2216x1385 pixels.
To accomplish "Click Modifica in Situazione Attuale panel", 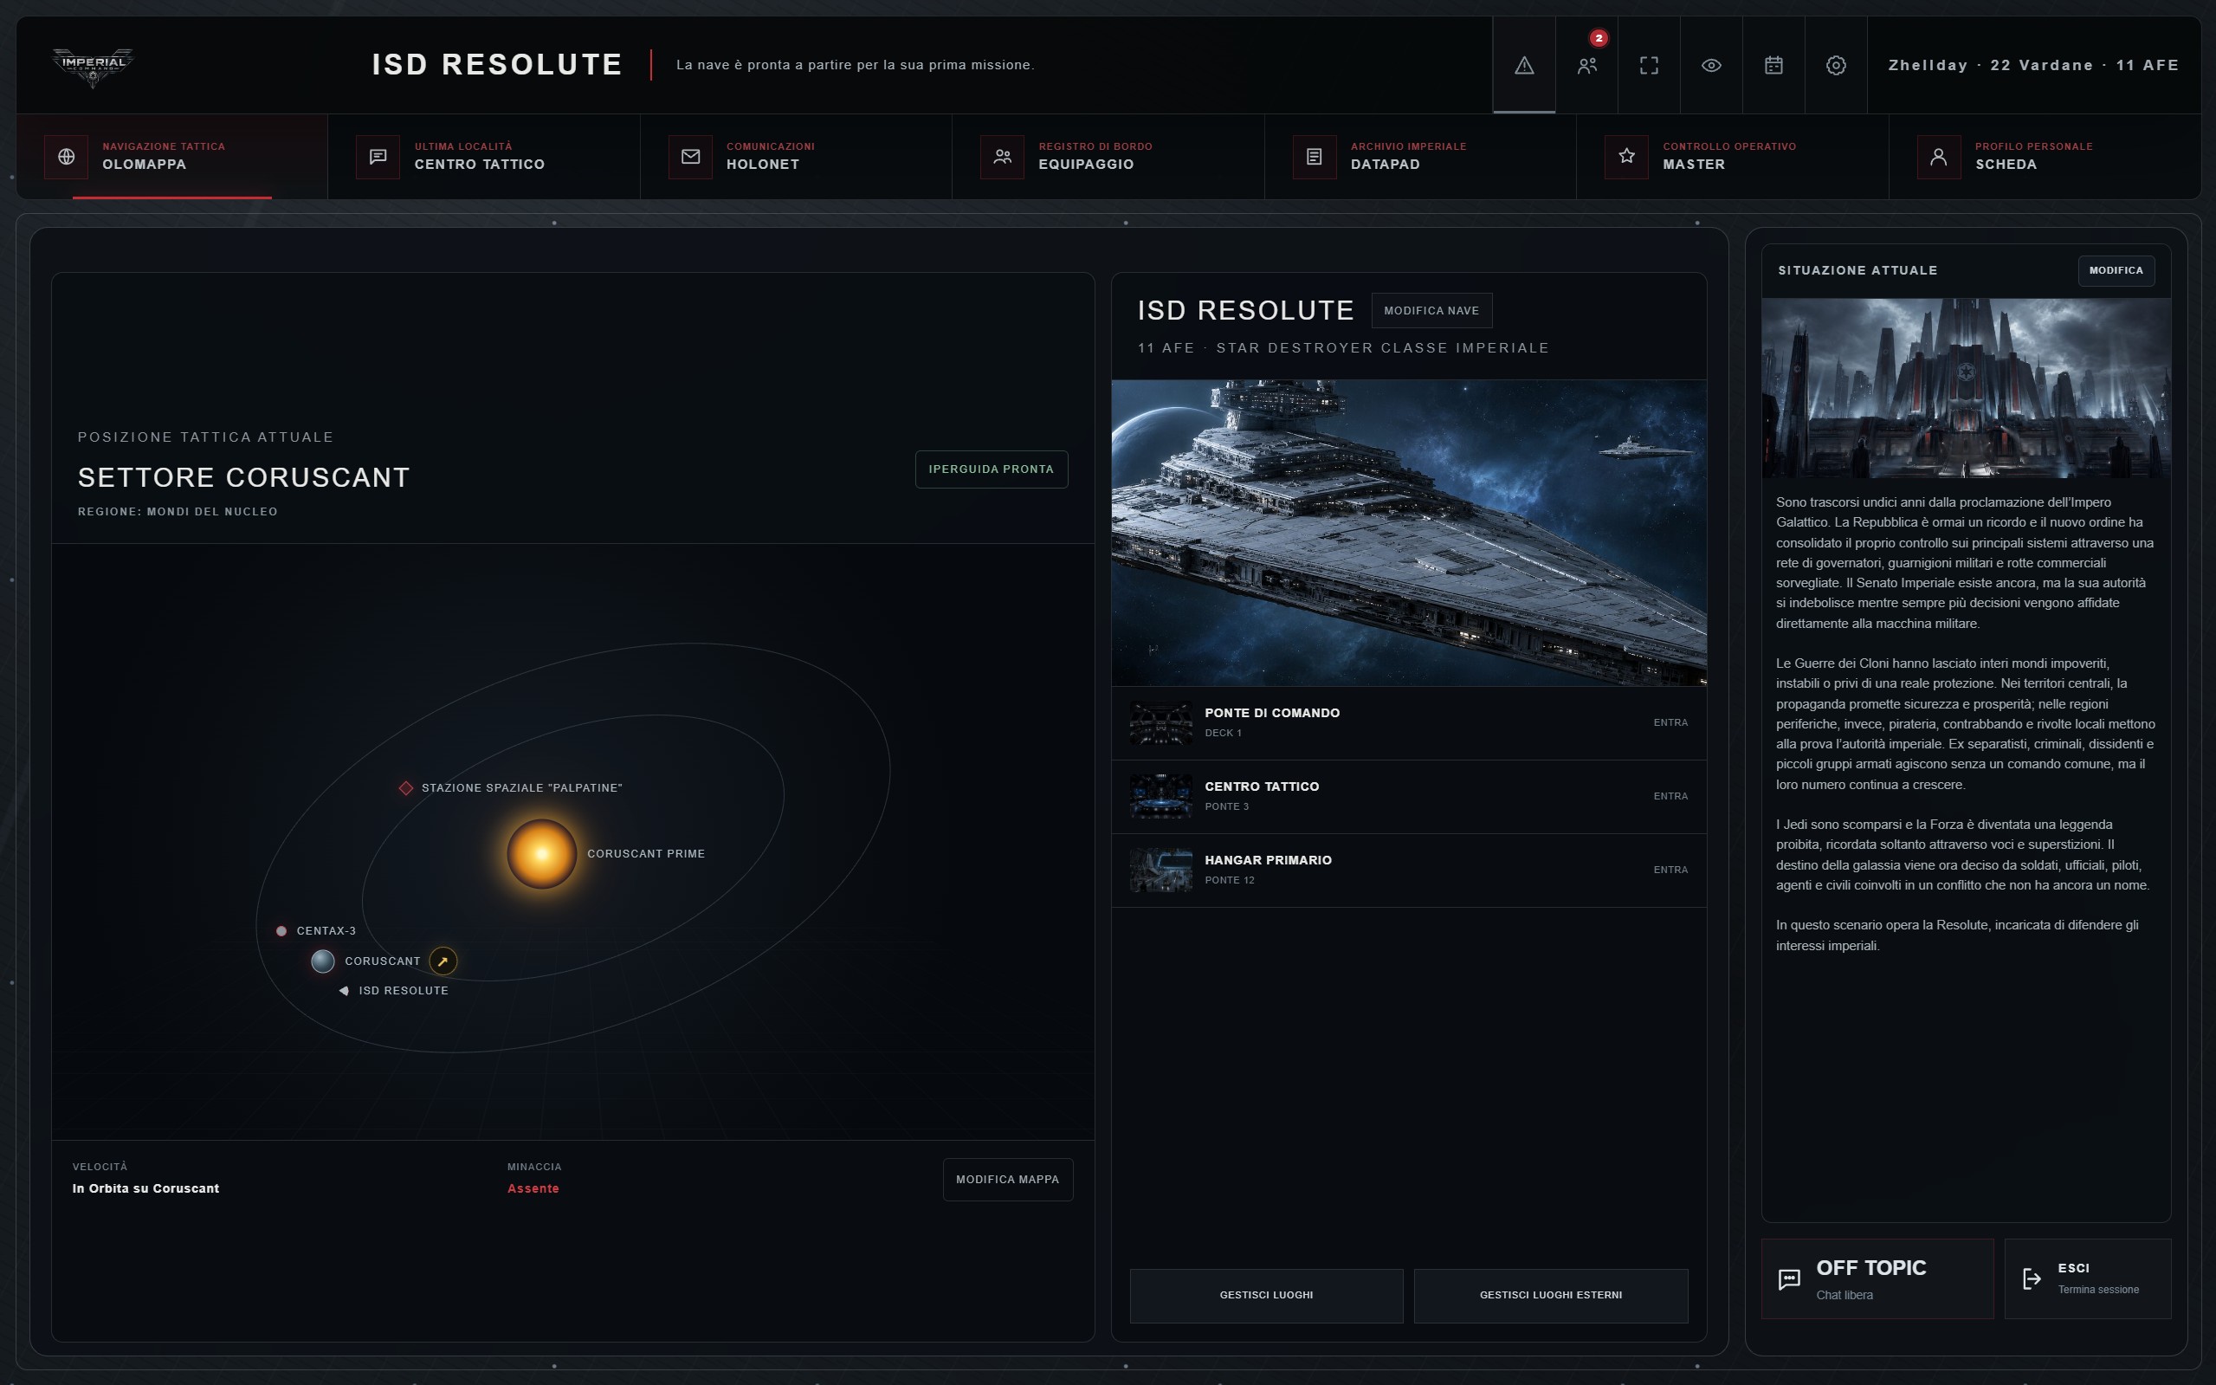I will point(2116,270).
